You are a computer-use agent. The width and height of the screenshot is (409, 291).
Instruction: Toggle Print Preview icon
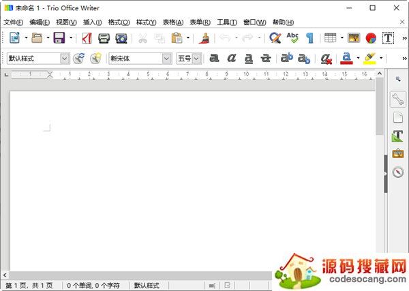tap(121, 38)
